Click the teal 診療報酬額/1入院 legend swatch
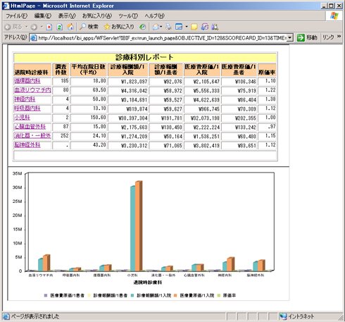345x322 pixels. [x=132, y=295]
